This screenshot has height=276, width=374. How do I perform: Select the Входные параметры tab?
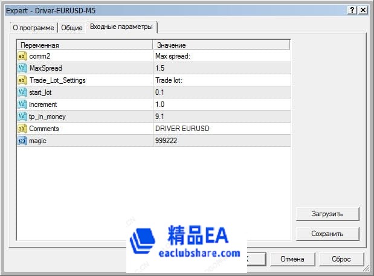pos(121,27)
